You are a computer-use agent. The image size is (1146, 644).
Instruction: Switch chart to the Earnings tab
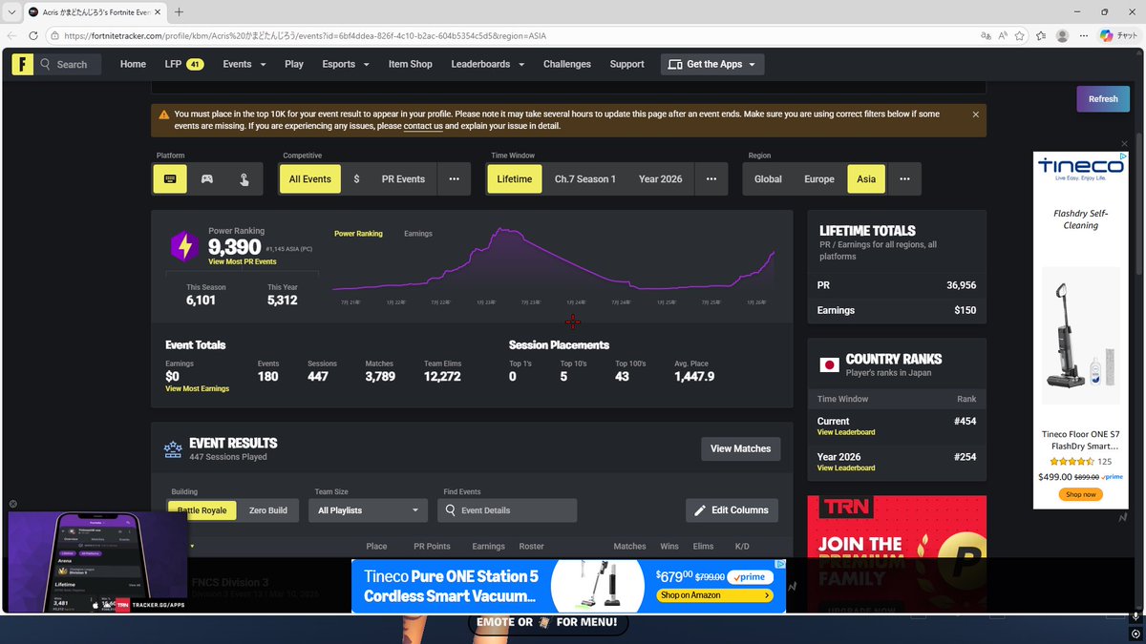(418, 234)
